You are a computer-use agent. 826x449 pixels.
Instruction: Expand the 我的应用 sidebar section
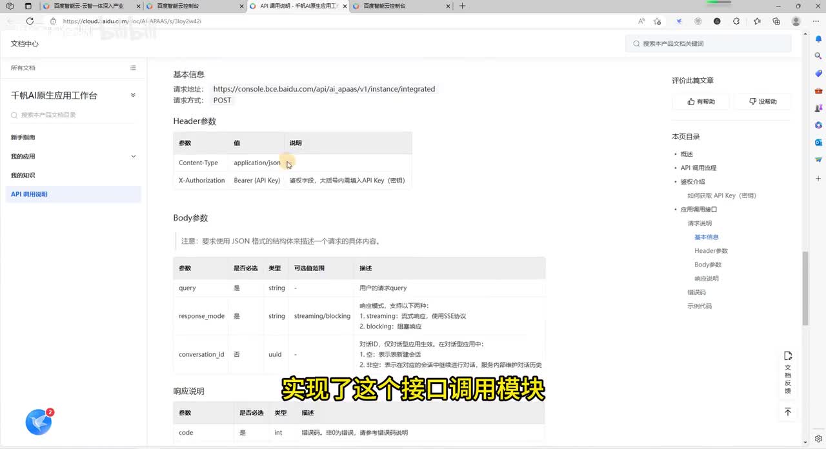tap(134, 156)
